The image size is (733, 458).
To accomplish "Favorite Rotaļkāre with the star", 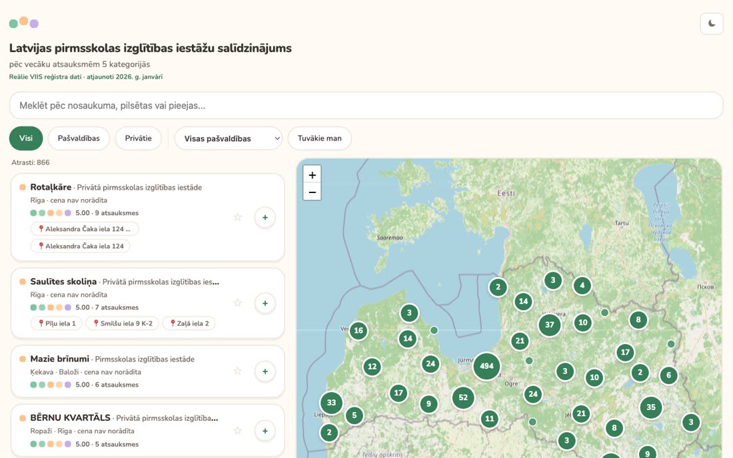I will [237, 217].
